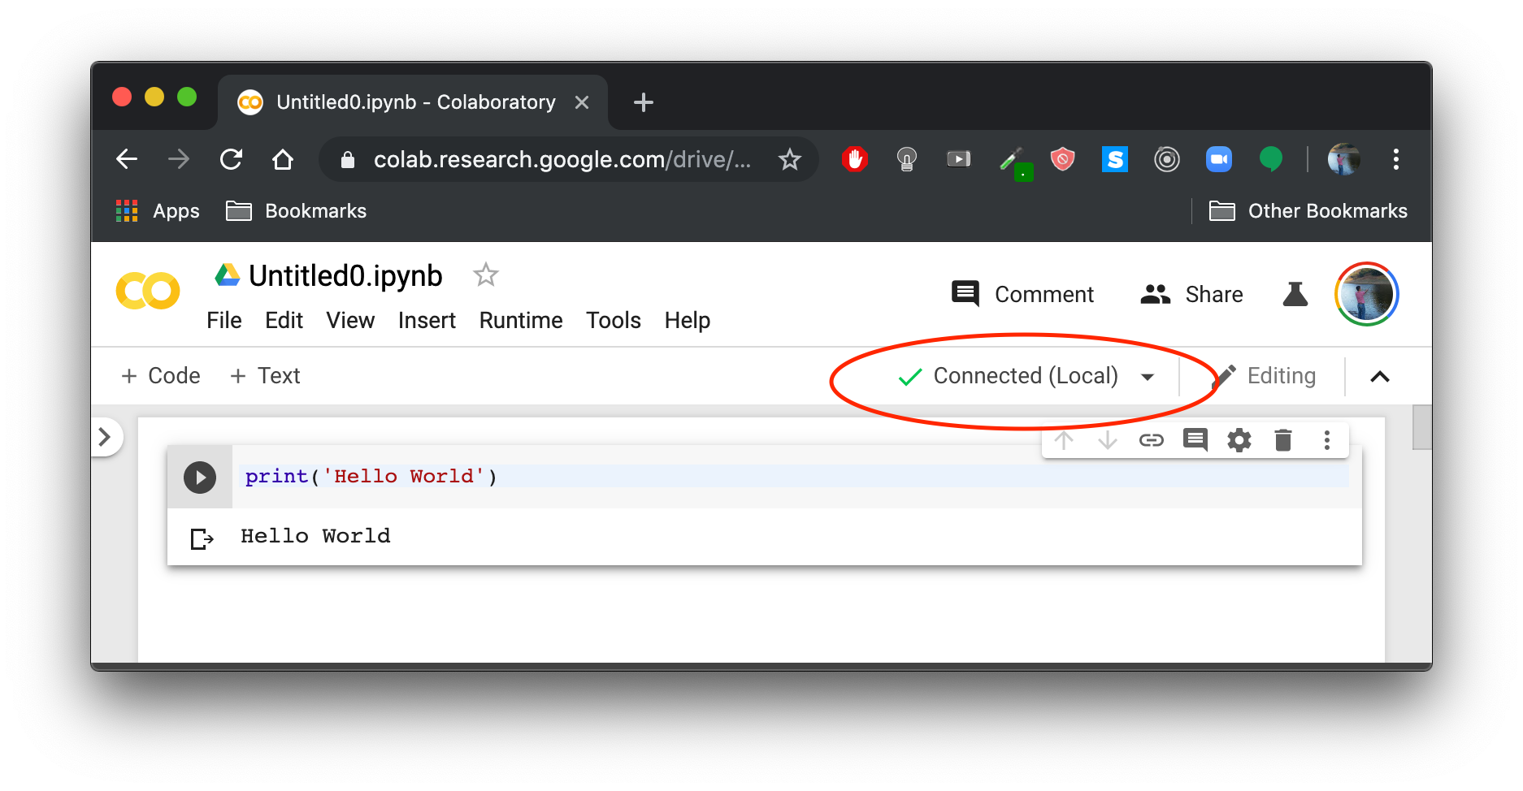Click the address bar URL
The height and width of the screenshot is (791, 1523).
click(562, 159)
